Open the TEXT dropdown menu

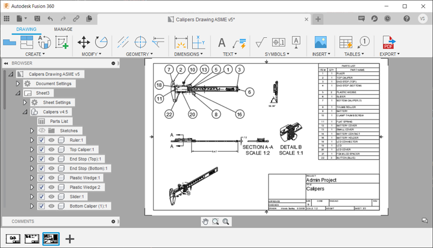point(229,54)
